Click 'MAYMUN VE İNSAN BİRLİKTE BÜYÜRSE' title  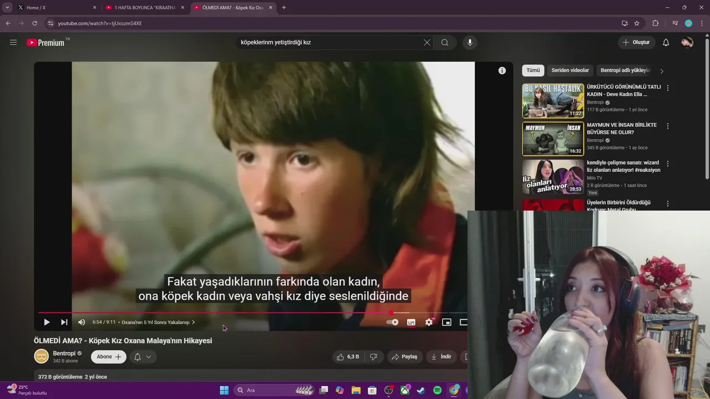coord(622,129)
